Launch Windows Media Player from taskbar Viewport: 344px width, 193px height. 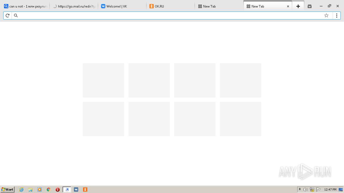(x=40, y=190)
